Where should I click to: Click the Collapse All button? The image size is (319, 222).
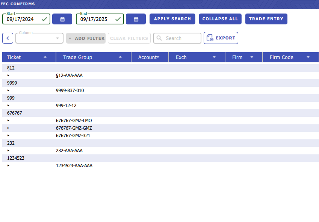[x=220, y=19]
